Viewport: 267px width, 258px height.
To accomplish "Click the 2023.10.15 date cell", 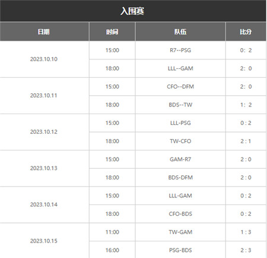I will [44, 241].
